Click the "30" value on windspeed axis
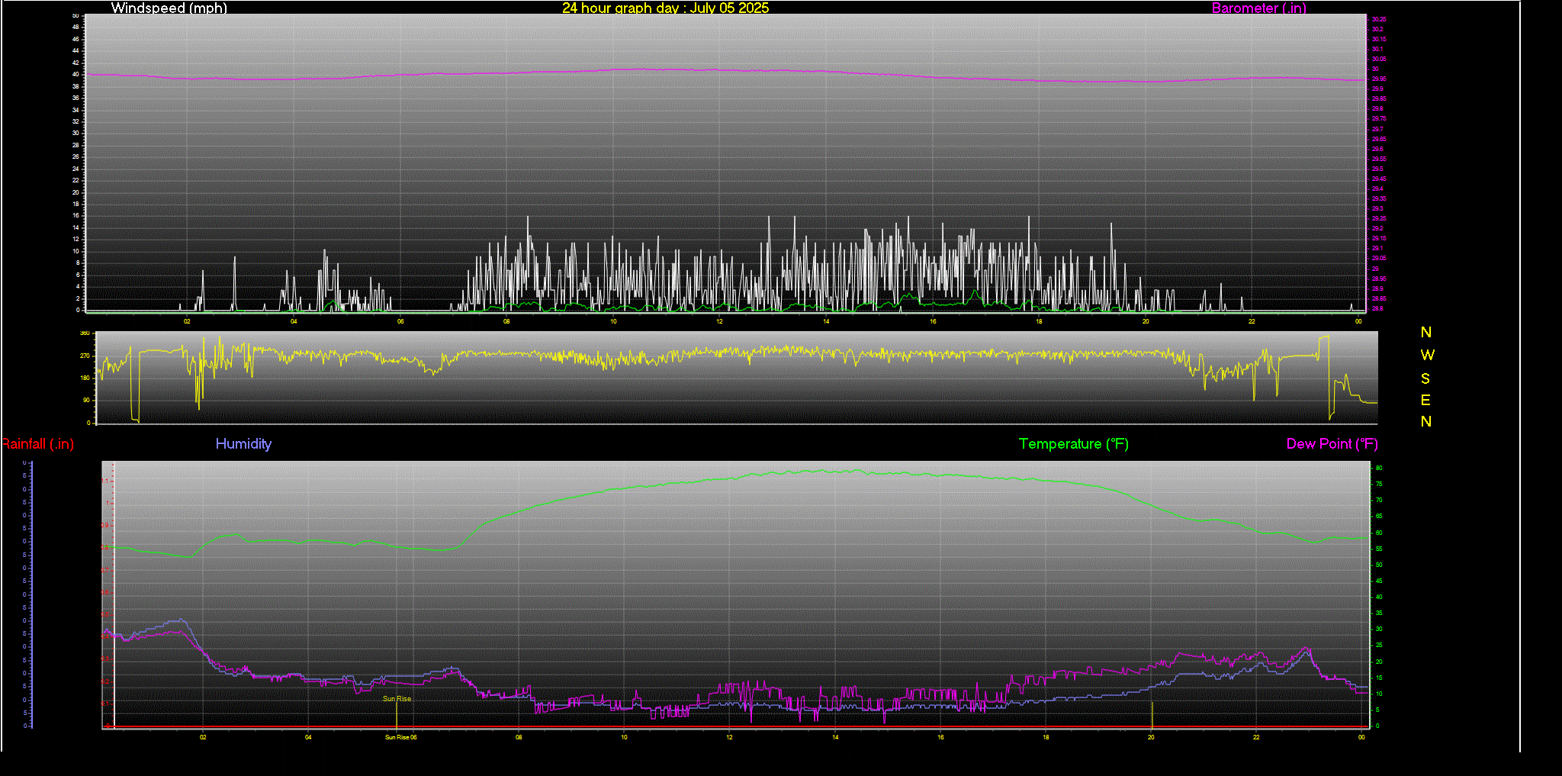This screenshot has width=1562, height=776. point(76,133)
